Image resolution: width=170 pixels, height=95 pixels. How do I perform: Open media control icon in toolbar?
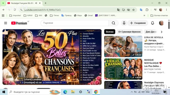coord(155,10)
